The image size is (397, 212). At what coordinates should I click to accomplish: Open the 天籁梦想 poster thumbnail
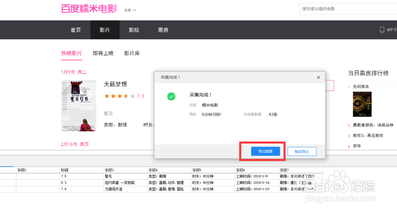point(79,106)
